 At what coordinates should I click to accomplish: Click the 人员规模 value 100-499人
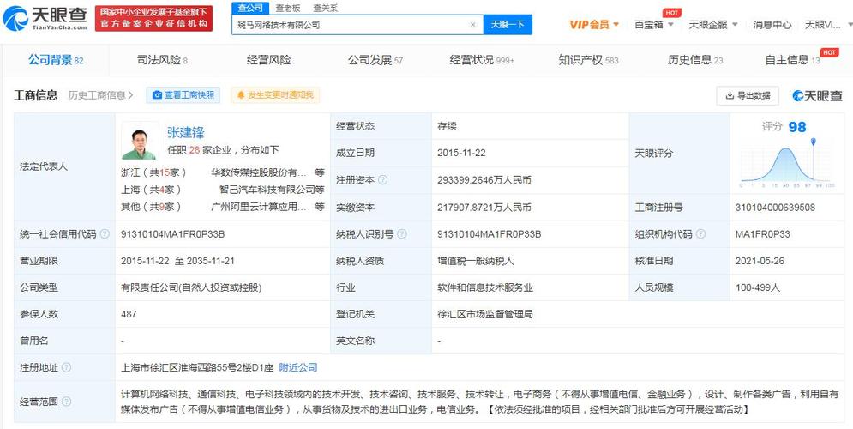click(x=757, y=287)
